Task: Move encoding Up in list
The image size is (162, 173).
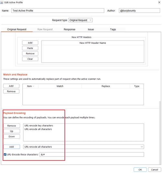Action: pyautogui.click(x=12, y=131)
